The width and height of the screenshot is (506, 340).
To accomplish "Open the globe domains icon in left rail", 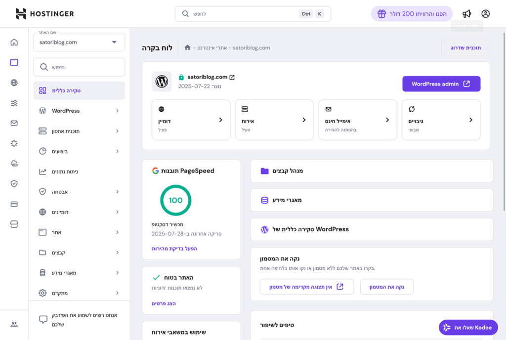I will click(x=14, y=83).
